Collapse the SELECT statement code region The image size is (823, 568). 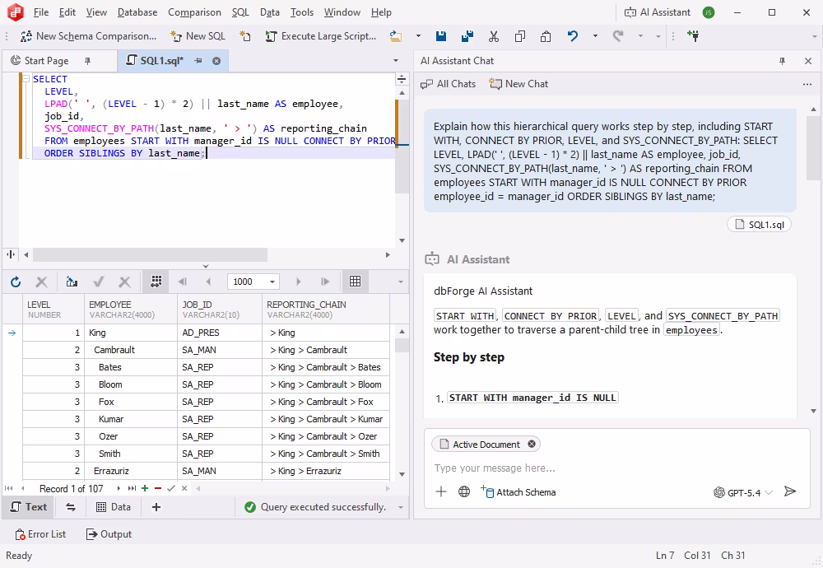click(26, 79)
